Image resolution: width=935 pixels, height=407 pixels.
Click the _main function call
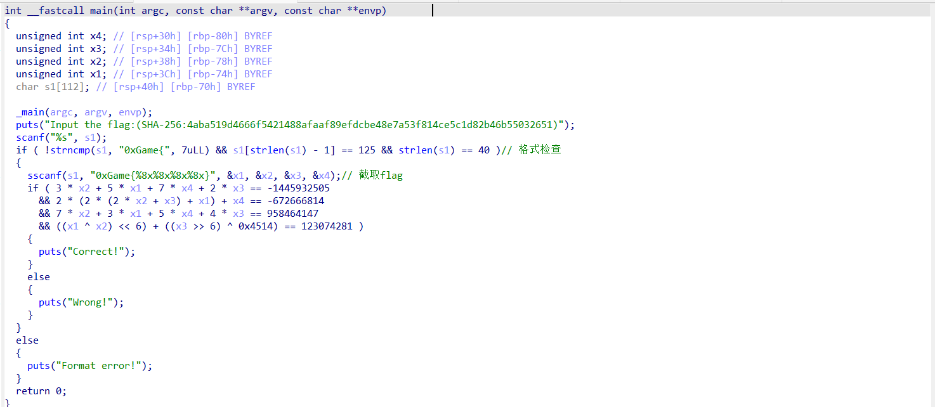tap(30, 112)
